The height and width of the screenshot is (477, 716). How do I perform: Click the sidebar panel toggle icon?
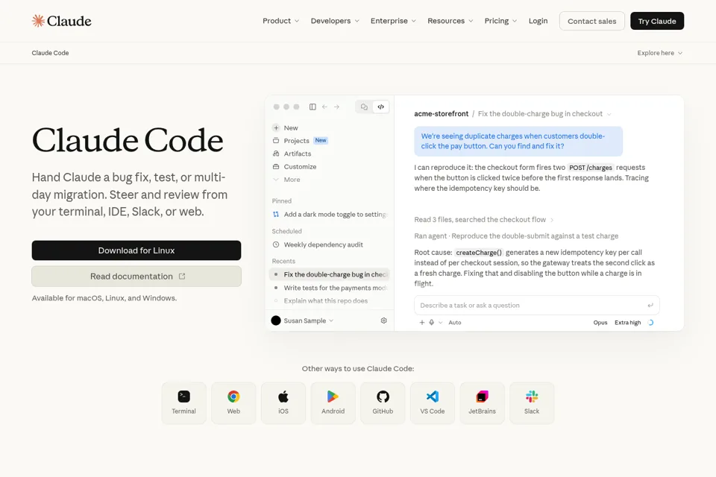(313, 107)
